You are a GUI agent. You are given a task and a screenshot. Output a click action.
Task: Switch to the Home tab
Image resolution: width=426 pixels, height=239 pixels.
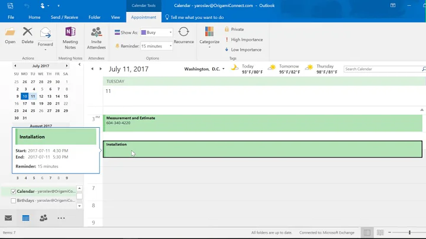coord(34,17)
